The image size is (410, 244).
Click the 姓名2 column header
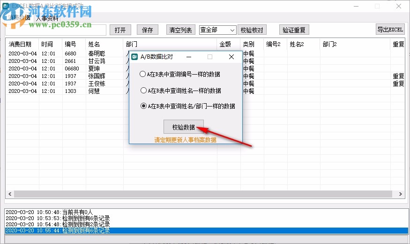coord(304,44)
